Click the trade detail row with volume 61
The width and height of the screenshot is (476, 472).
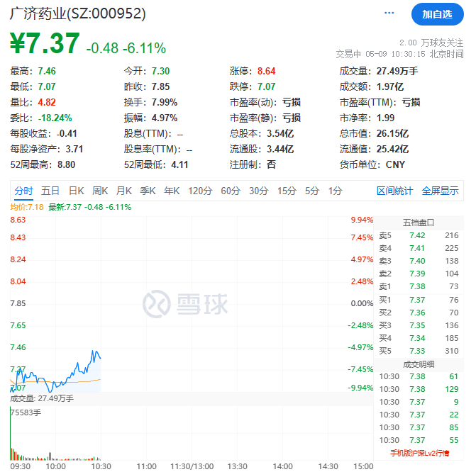click(419, 376)
